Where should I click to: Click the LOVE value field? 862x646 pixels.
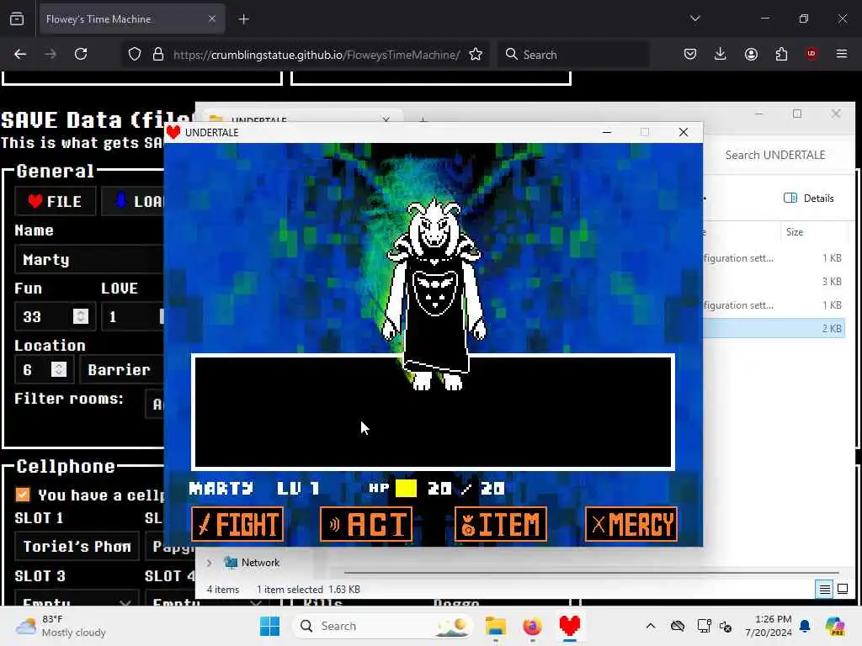click(x=132, y=316)
